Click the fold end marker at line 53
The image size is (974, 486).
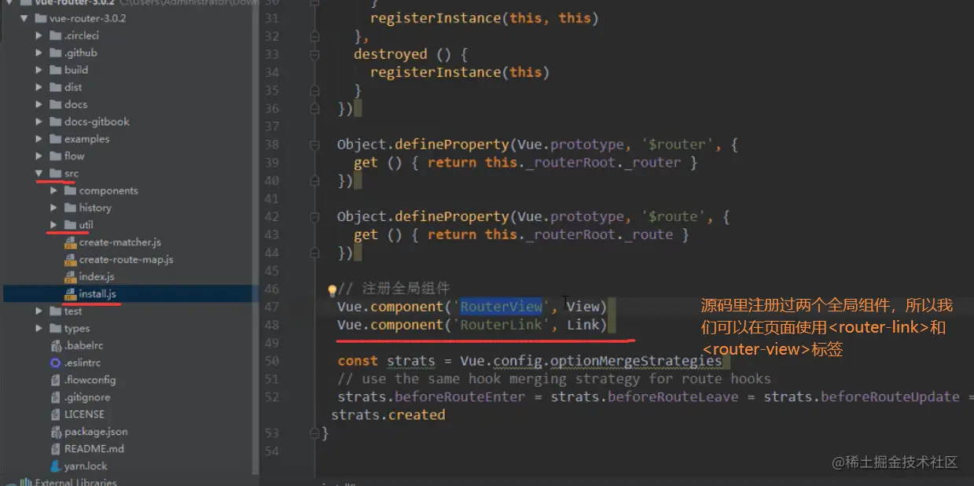[x=314, y=433]
